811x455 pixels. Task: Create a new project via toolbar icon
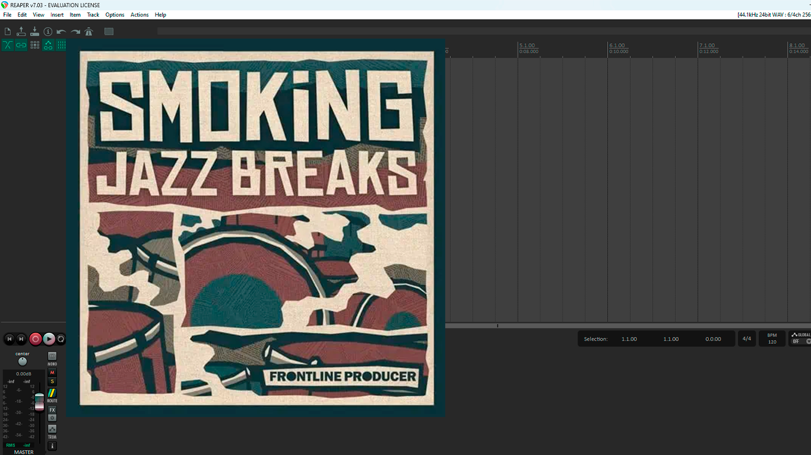coord(8,31)
